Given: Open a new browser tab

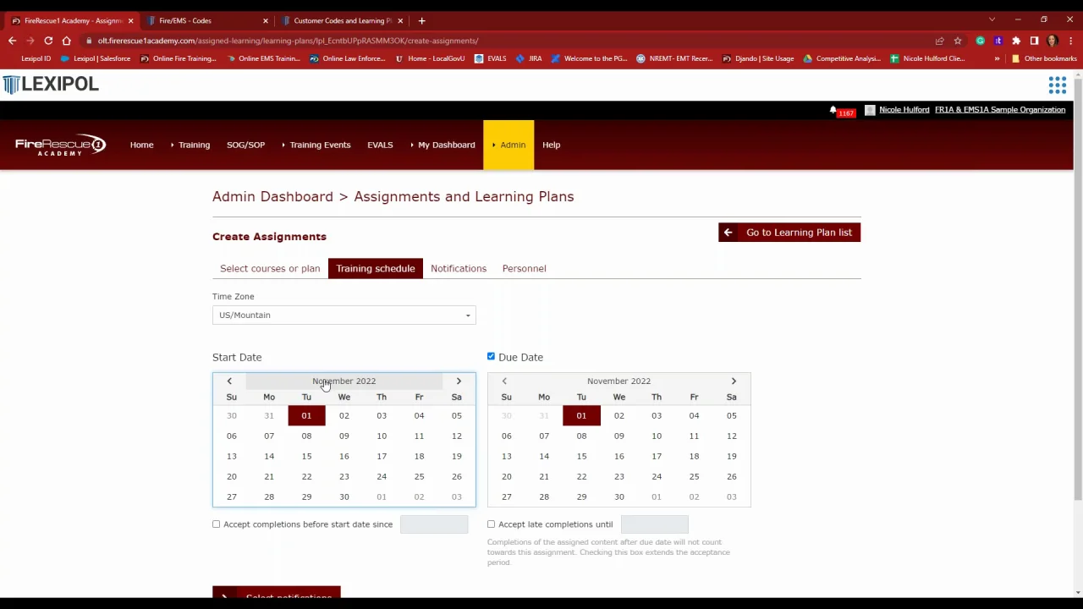Looking at the screenshot, I should 421,20.
